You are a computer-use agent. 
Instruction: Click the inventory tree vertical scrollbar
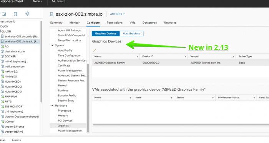click(x=41, y=62)
